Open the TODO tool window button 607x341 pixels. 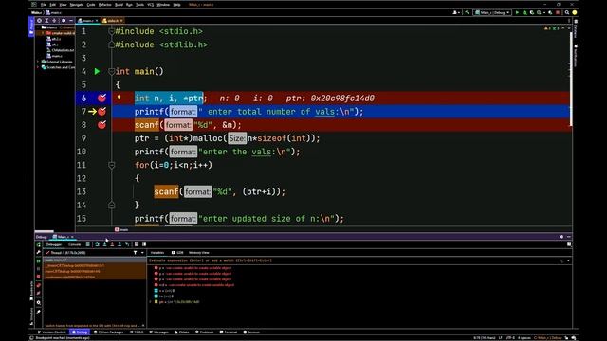(137, 332)
